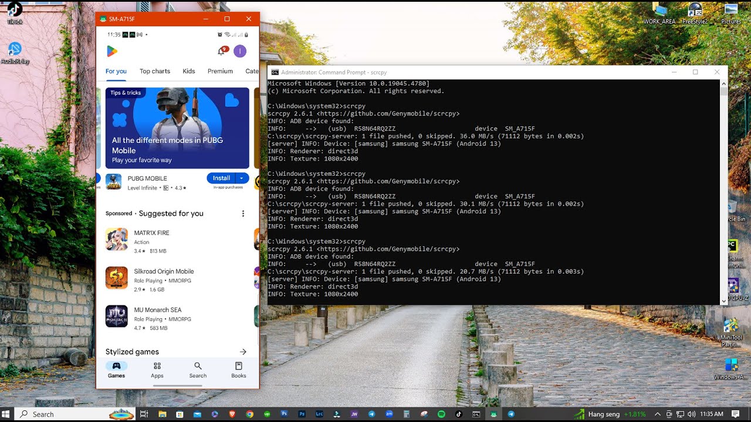Select Top charts tab
This screenshot has width=751, height=422.
[x=155, y=71]
